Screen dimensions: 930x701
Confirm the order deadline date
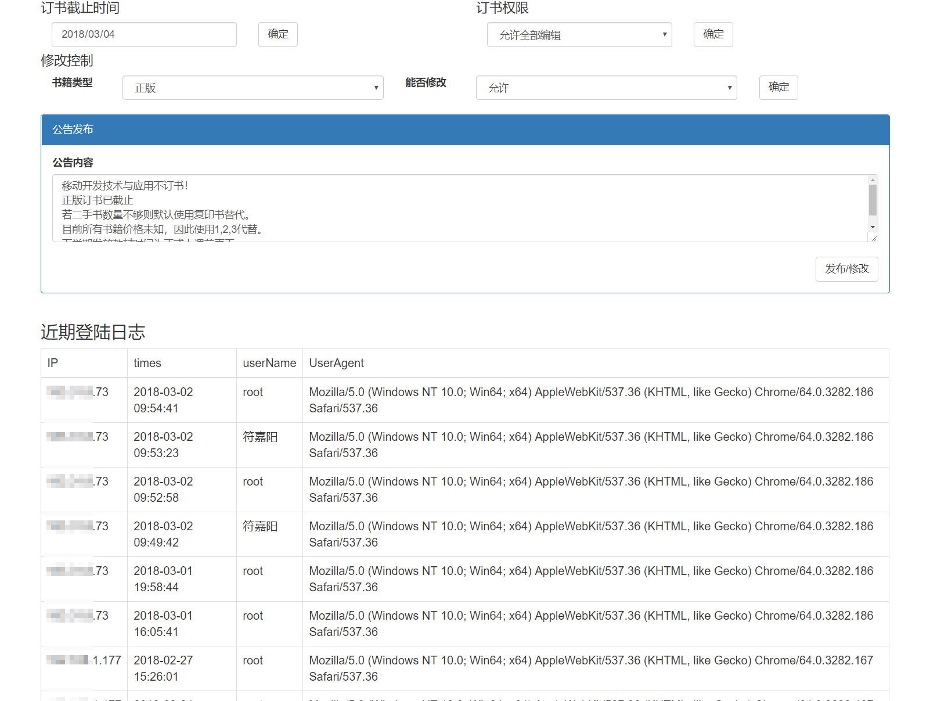point(277,34)
